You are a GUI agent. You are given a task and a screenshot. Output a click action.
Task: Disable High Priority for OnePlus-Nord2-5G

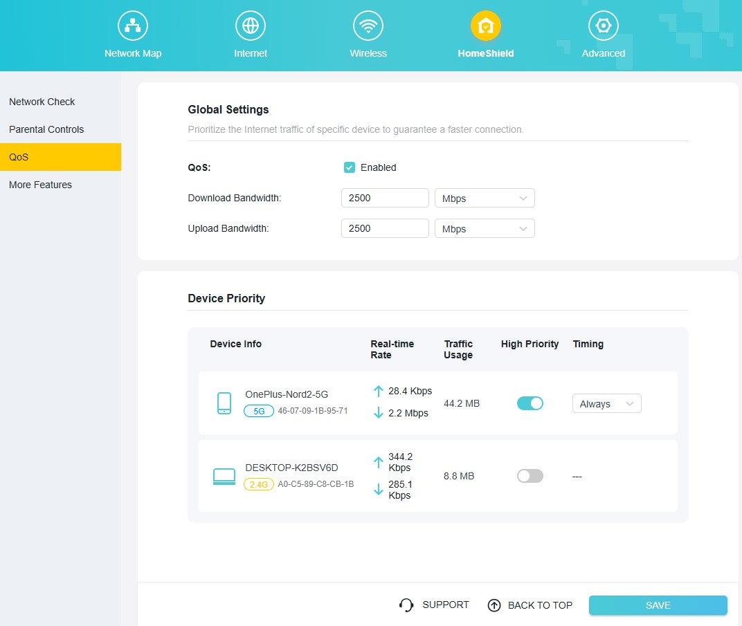[530, 403]
